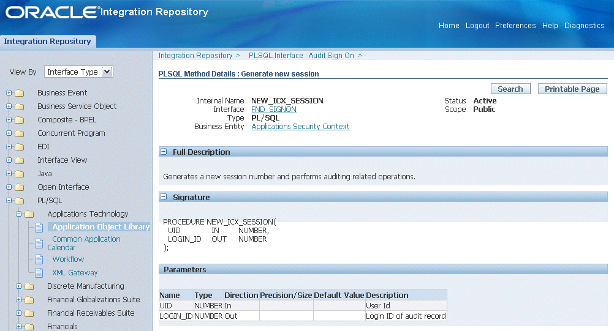Expand the Discrete Manufacturing node
Screen dimensions: 614x331
click(18, 286)
